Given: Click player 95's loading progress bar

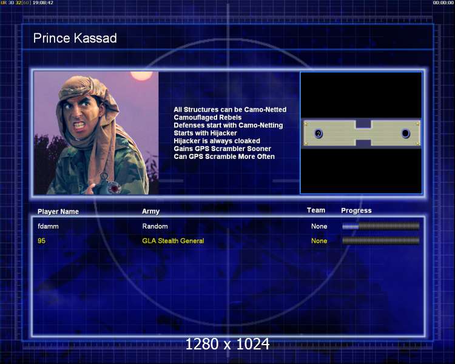Looking at the screenshot, I should 381,241.
